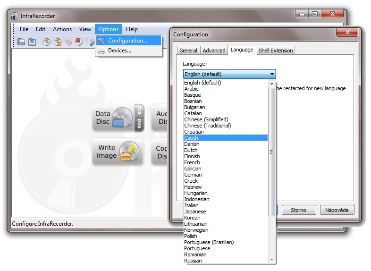
Task: Click the language list scroll down arrow
Action: click(272, 260)
